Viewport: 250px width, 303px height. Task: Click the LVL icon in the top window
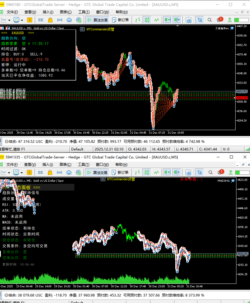[x=230, y=20]
